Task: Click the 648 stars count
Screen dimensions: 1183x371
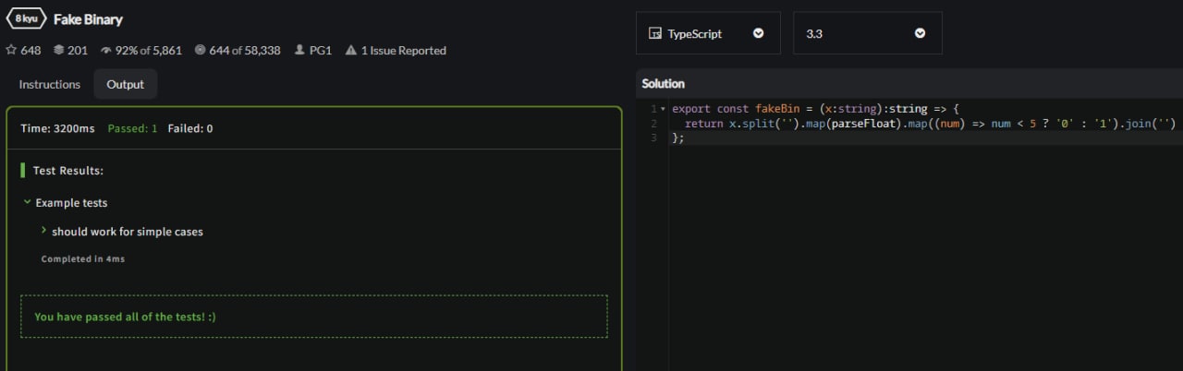Action: [x=30, y=51]
